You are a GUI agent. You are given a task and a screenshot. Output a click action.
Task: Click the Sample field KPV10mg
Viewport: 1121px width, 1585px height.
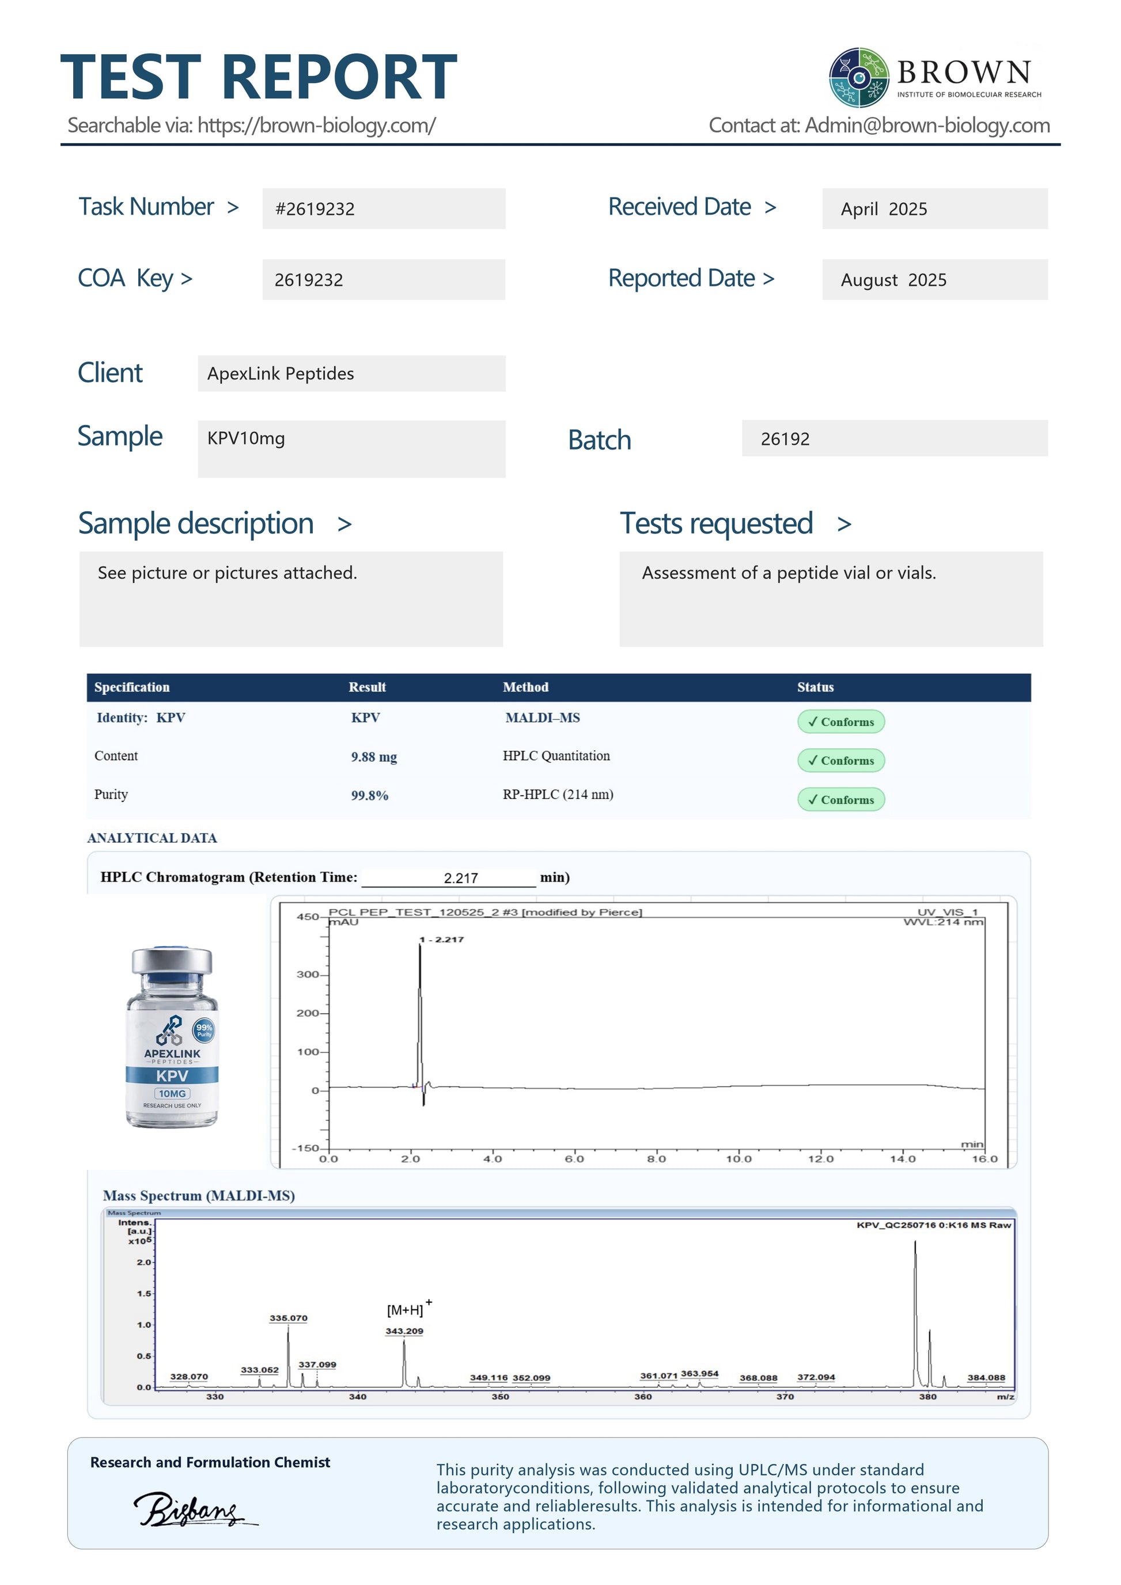click(351, 448)
